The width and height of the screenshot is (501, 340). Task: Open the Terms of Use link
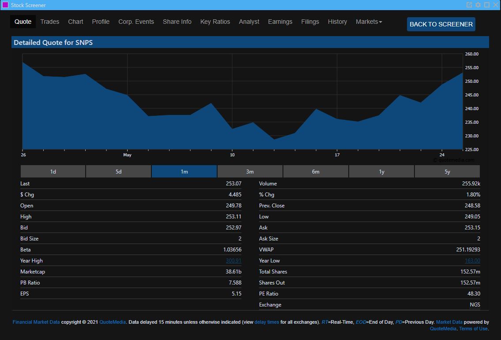click(472, 329)
